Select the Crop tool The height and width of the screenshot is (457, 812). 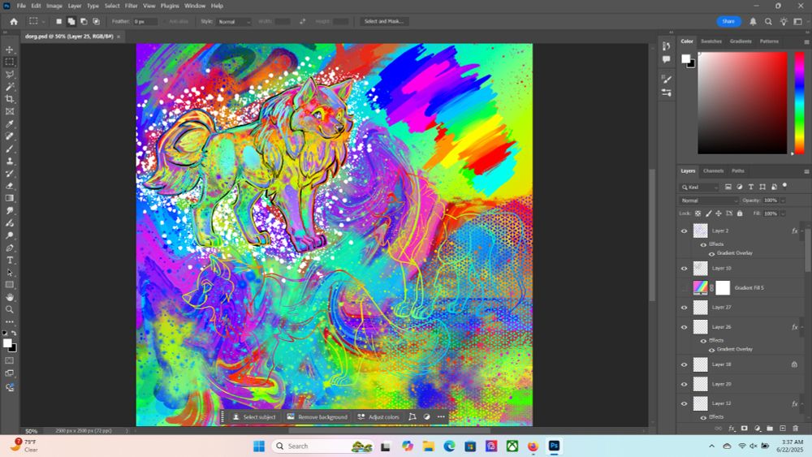10,99
